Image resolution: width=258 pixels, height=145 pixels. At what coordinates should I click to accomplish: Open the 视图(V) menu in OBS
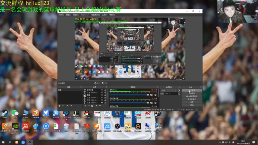[76, 15]
